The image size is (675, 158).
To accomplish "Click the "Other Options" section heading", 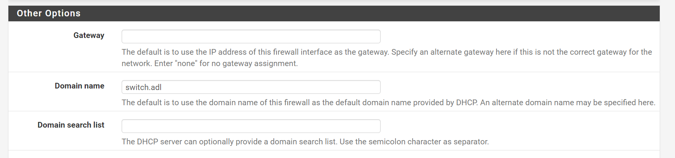I will click(48, 13).
